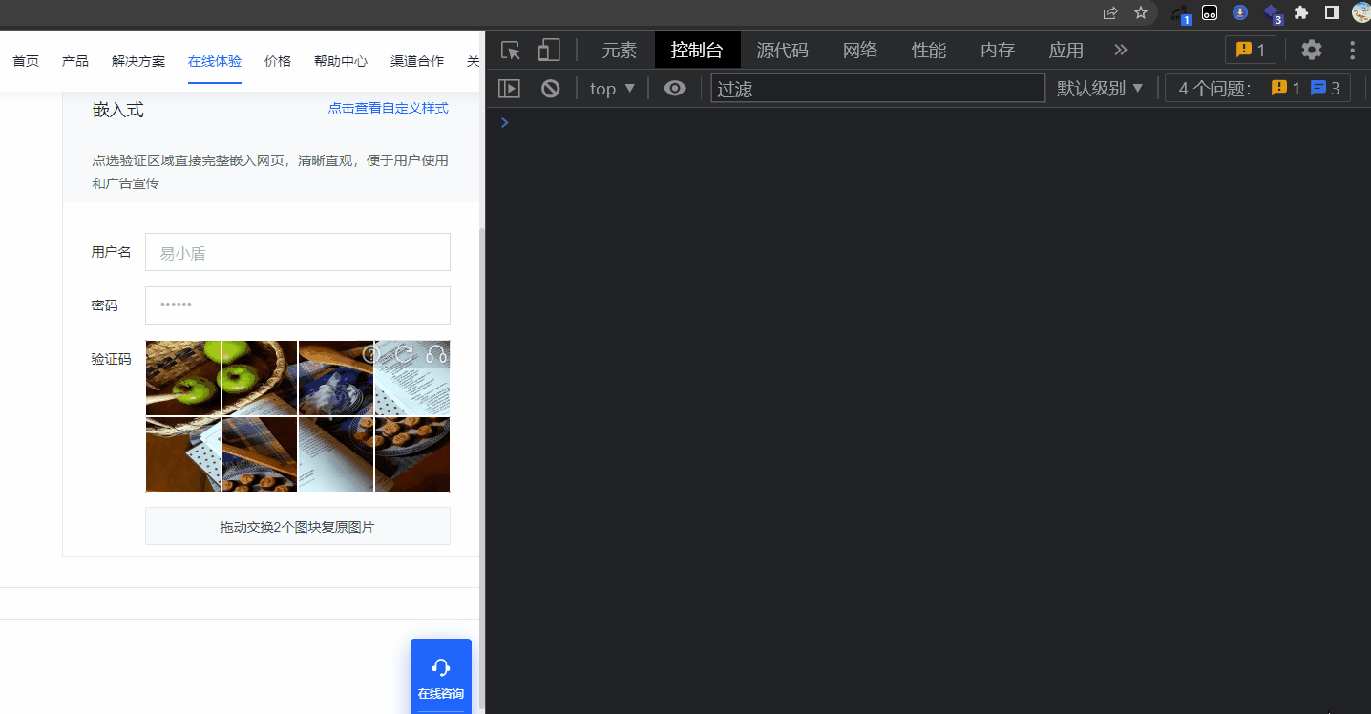This screenshot has width=1371, height=714.
Task: Focus the 用户名 input field
Action: [297, 253]
